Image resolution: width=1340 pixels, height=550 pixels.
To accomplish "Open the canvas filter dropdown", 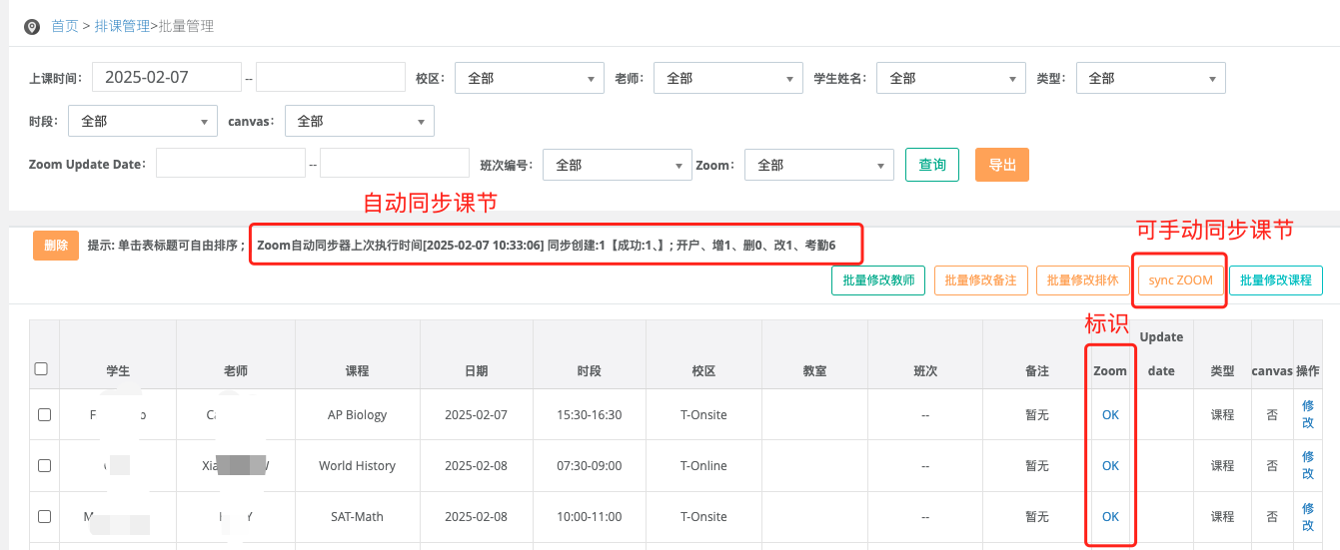I will tap(359, 122).
